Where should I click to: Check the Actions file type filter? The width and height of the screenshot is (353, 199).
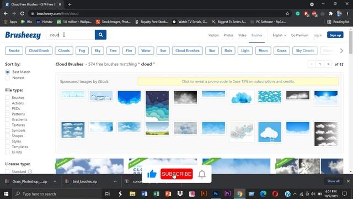pyautogui.click(x=7, y=103)
